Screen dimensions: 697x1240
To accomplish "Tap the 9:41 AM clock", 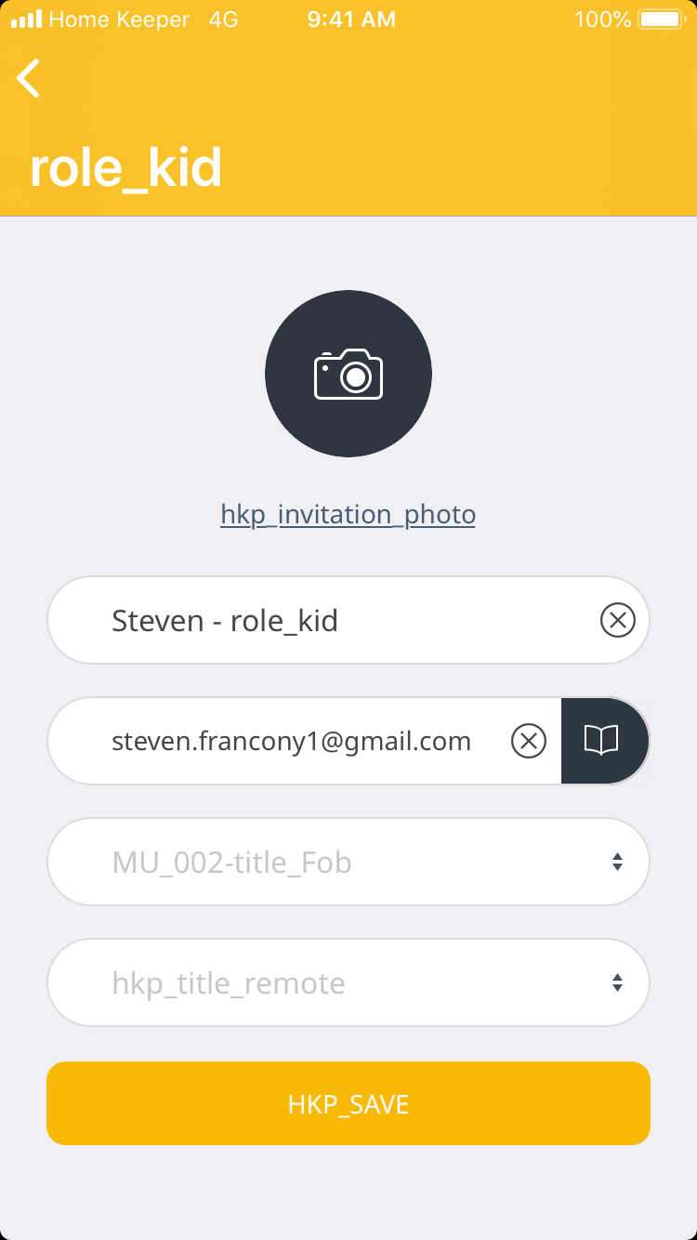I will point(351,20).
